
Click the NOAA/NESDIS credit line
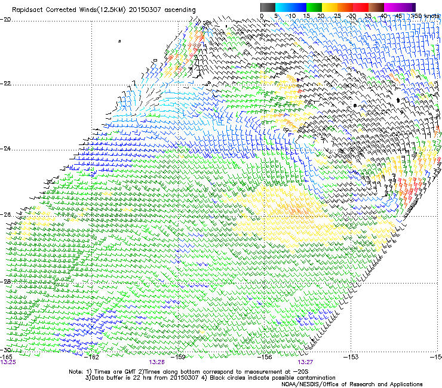[x=352, y=384]
